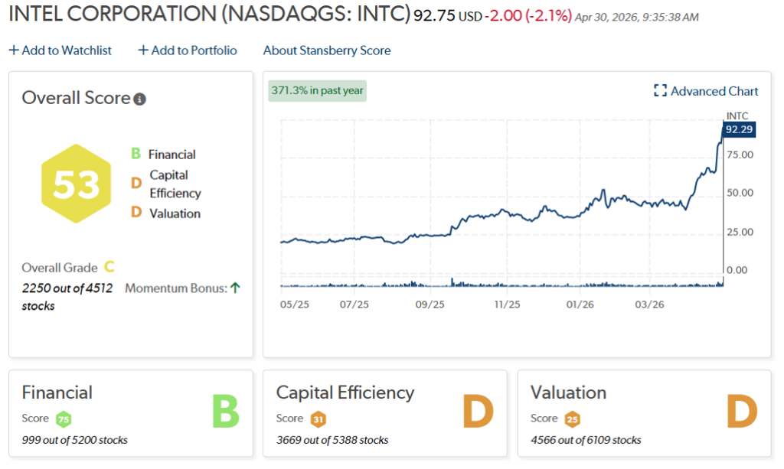Screen dimensions: 784x469
Task: Click the yellow Overall Grade C letter
Action: tap(109, 267)
